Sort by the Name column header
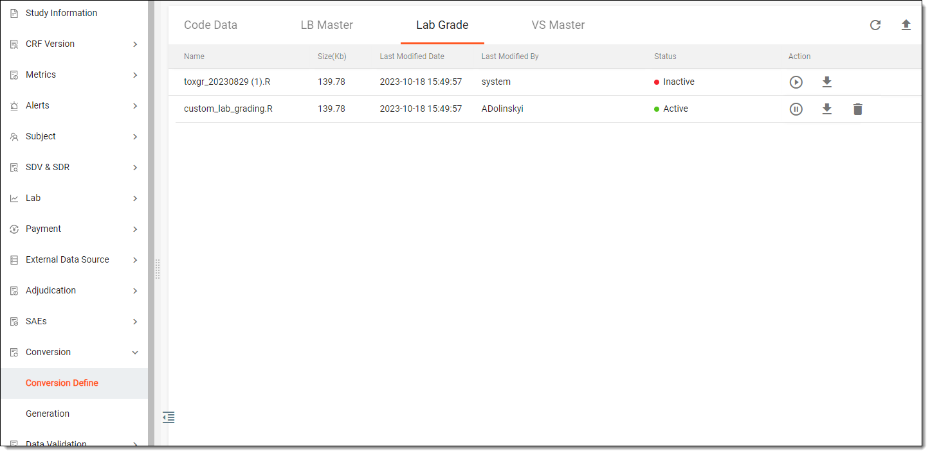Image resolution: width=930 pixels, height=454 pixels. pos(194,57)
